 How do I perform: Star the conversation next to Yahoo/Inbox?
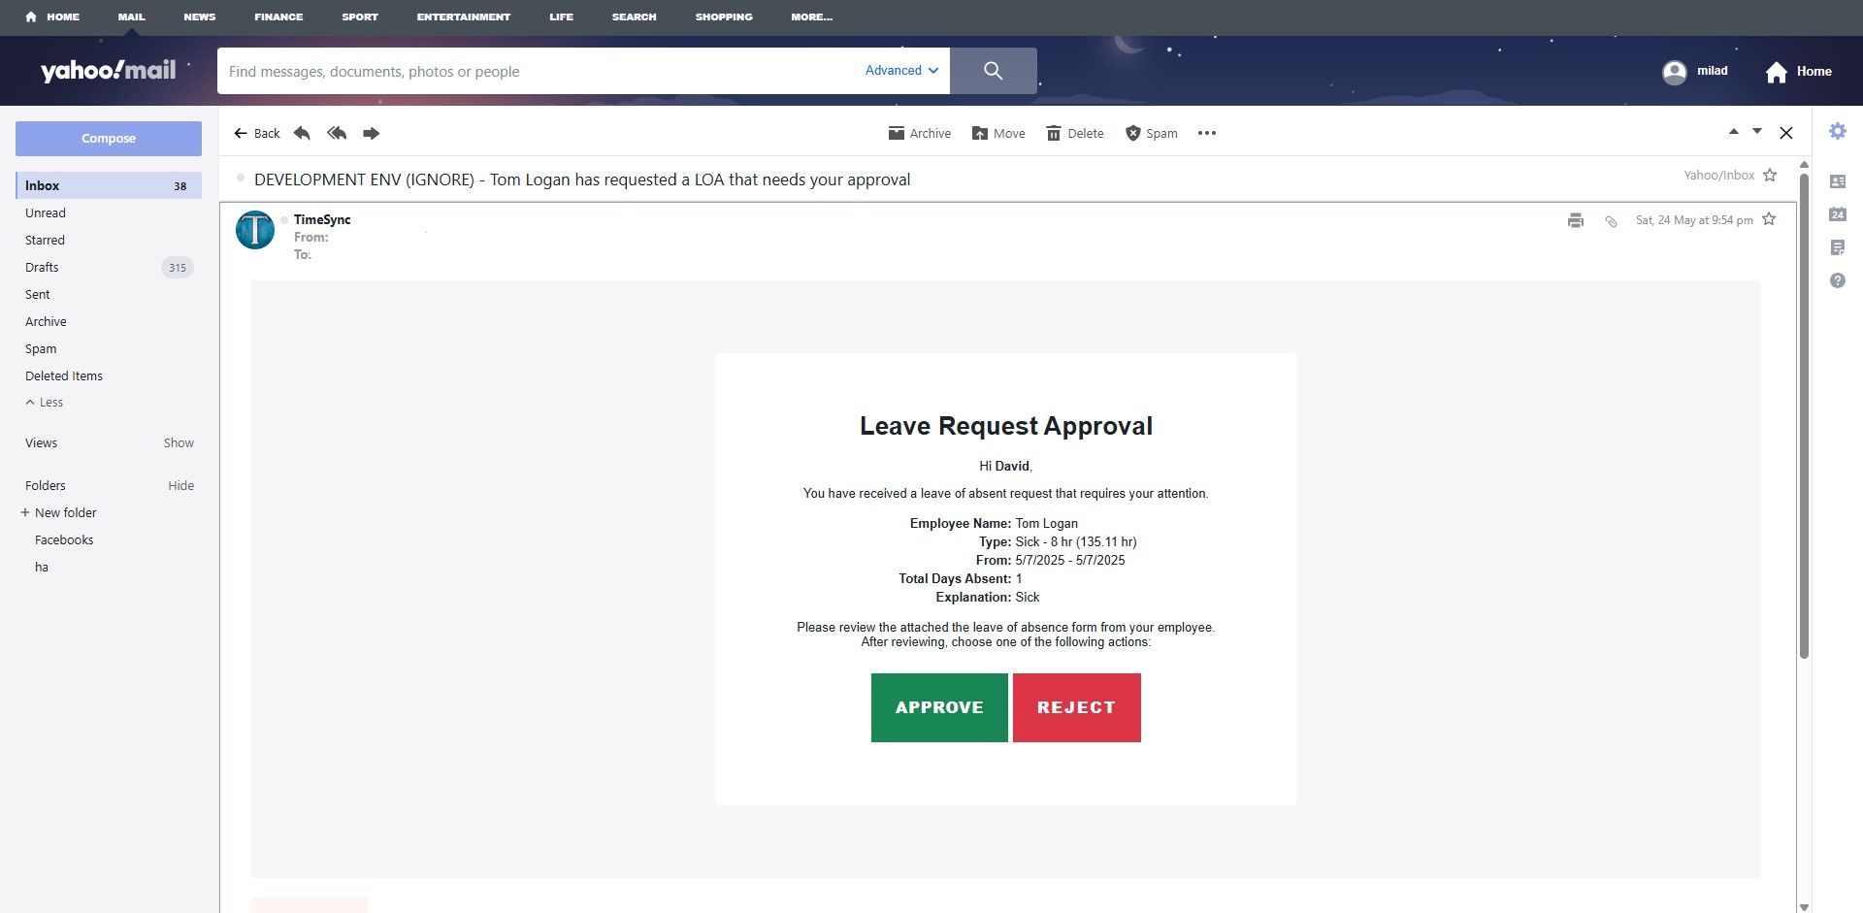click(x=1770, y=176)
